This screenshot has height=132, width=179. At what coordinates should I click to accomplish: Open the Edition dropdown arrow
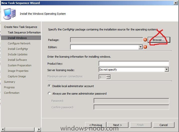coord(140,47)
